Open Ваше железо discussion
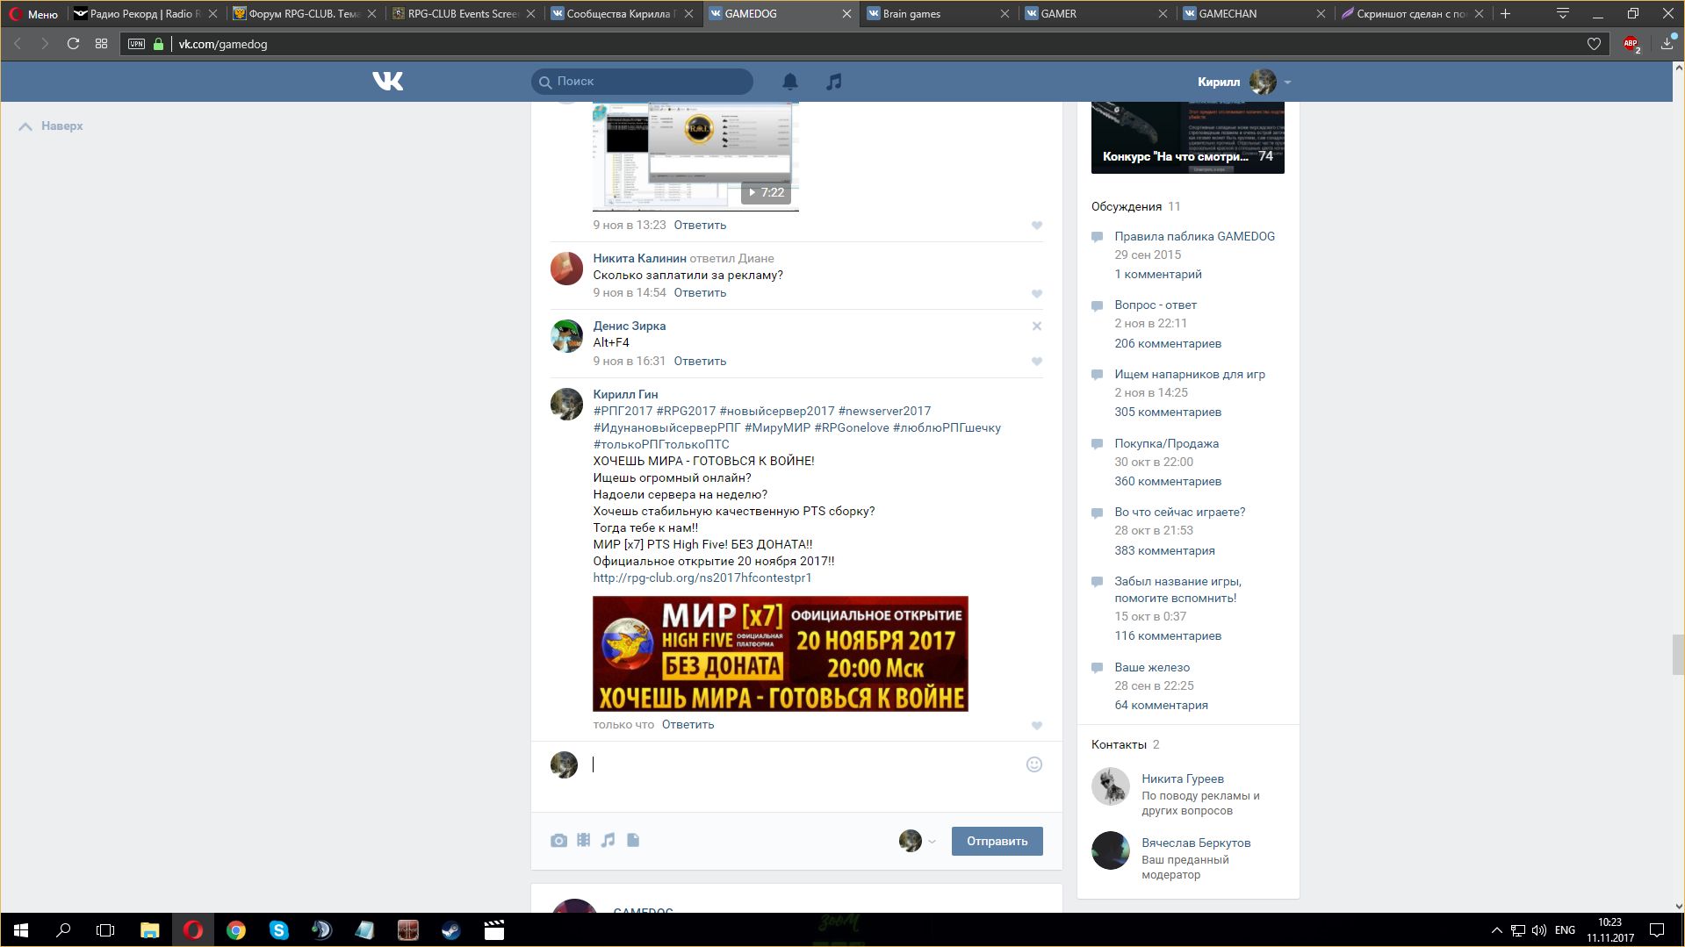The image size is (1685, 947). tap(1152, 668)
